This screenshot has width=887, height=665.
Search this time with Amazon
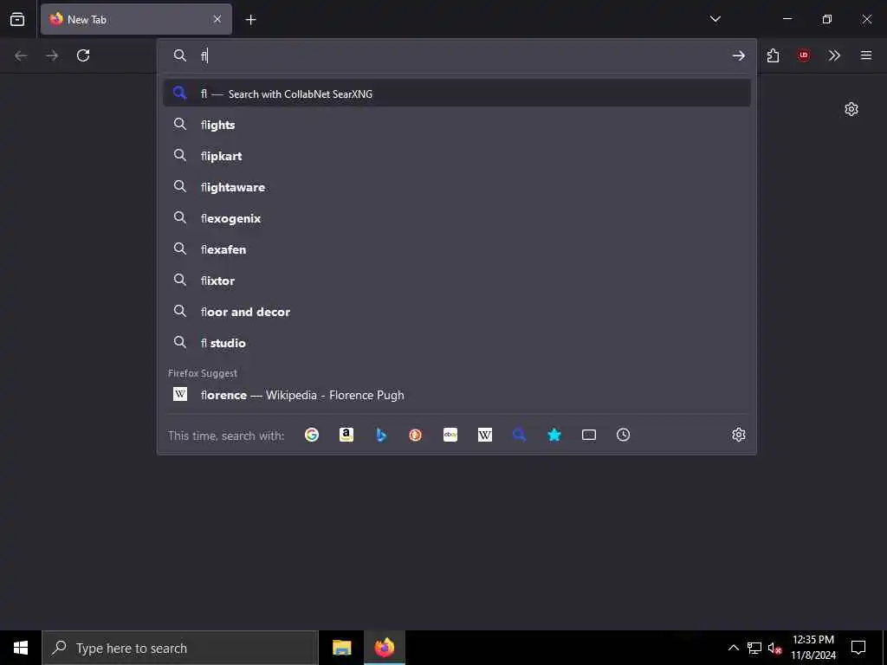click(346, 435)
